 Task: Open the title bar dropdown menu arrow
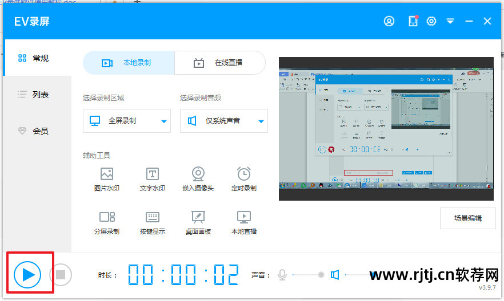pyautogui.click(x=450, y=21)
